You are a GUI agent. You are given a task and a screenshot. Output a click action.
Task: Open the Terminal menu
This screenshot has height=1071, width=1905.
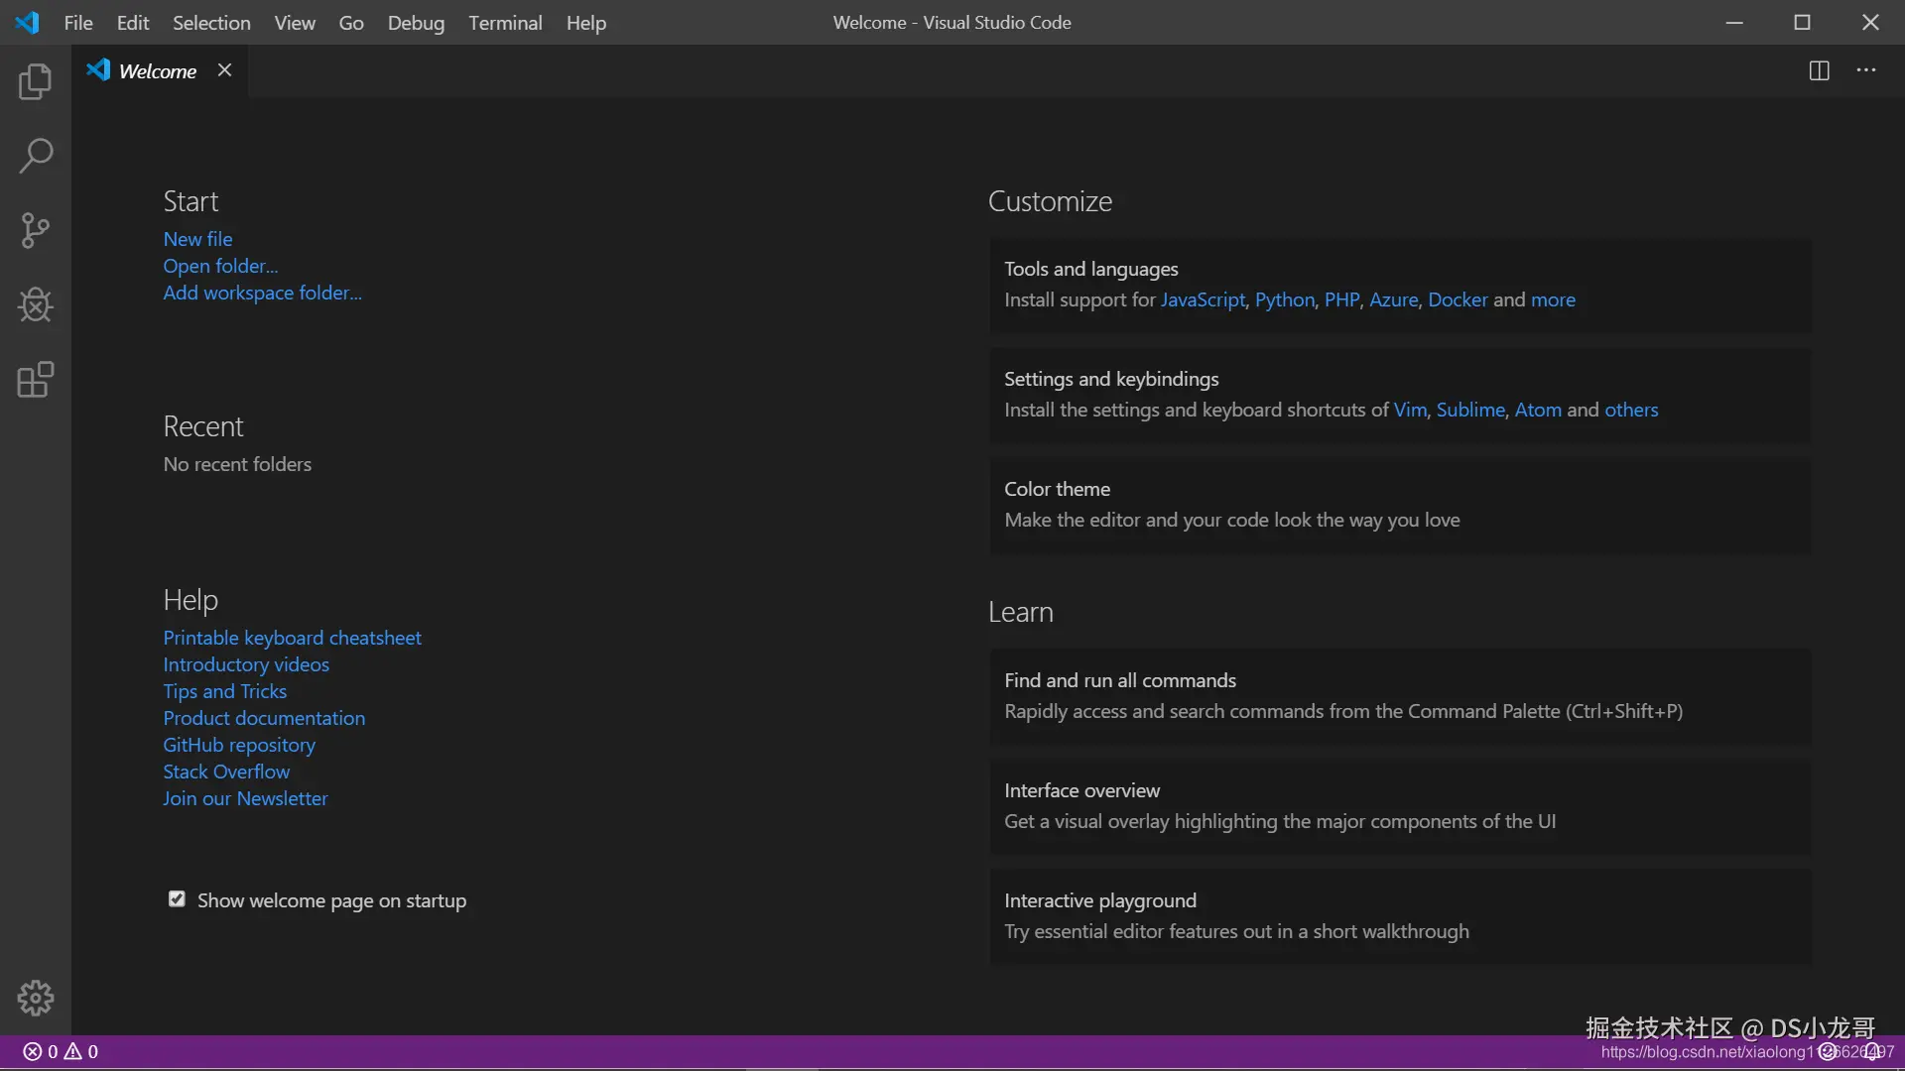click(x=505, y=22)
